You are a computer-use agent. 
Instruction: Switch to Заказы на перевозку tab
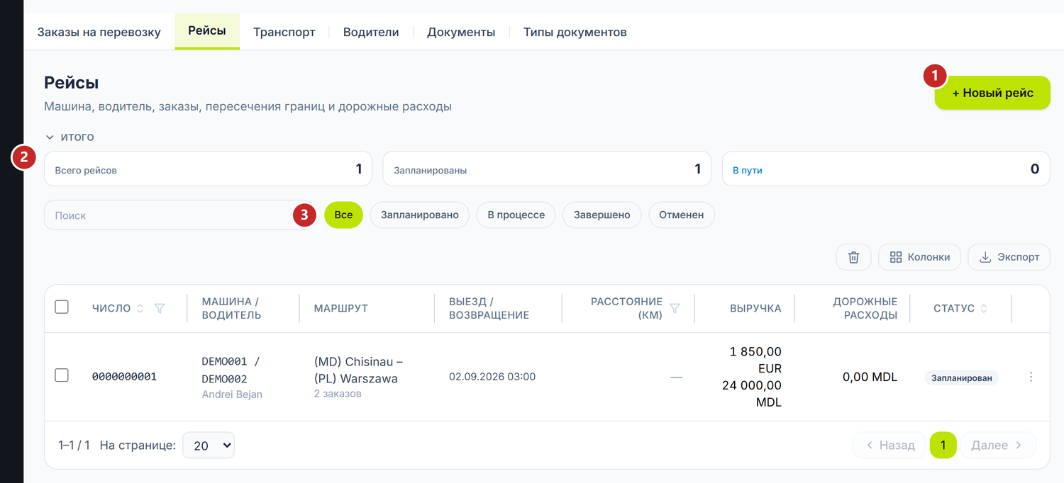[x=99, y=32]
